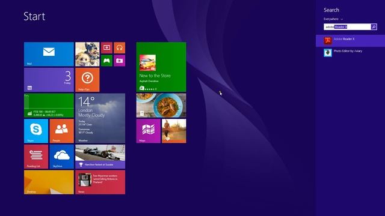
Task: Click in the search text field
Action: point(347,26)
